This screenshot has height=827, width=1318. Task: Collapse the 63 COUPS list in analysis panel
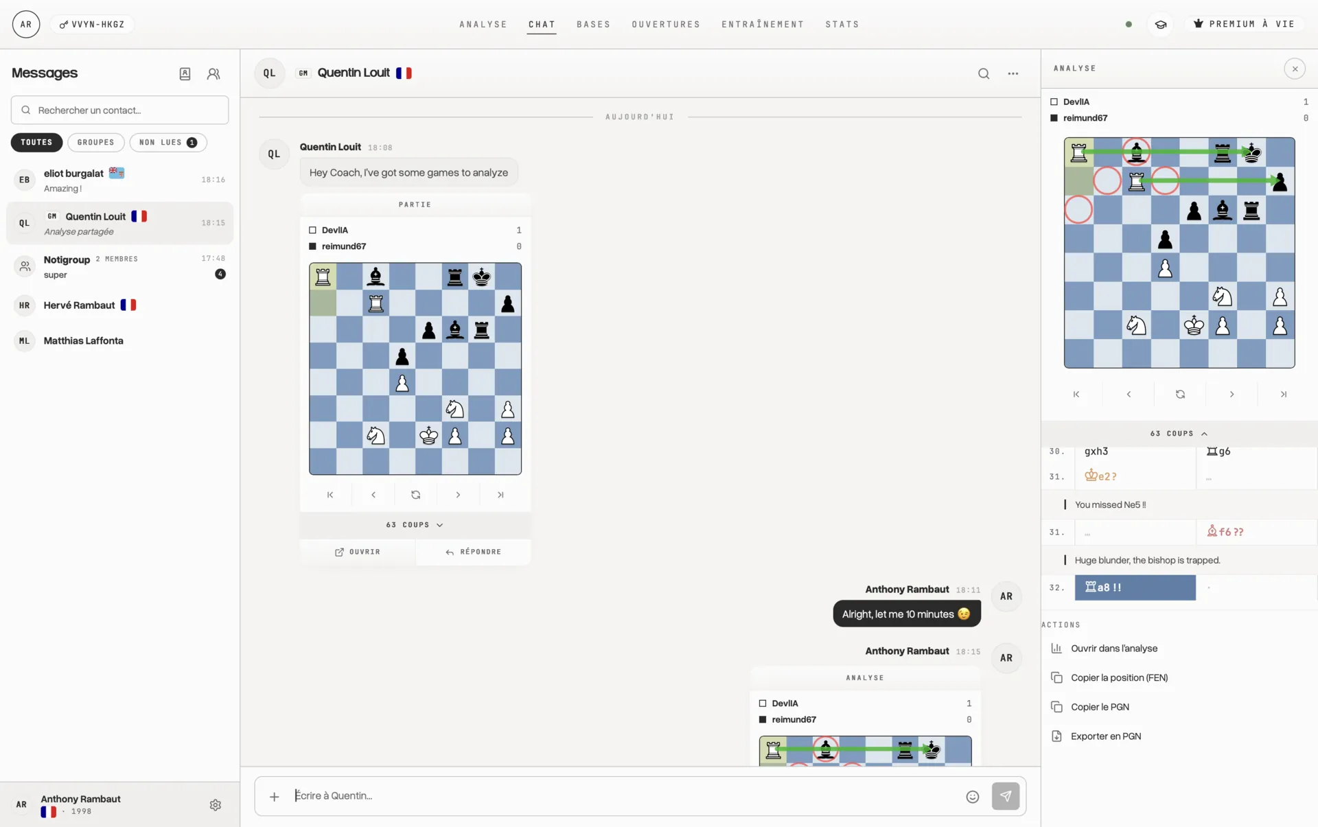point(1179,433)
